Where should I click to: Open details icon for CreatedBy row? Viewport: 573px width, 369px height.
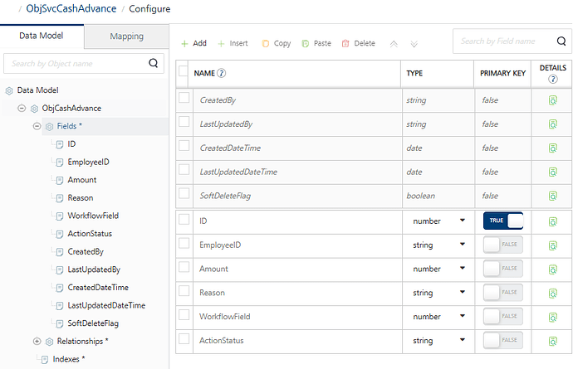point(552,100)
